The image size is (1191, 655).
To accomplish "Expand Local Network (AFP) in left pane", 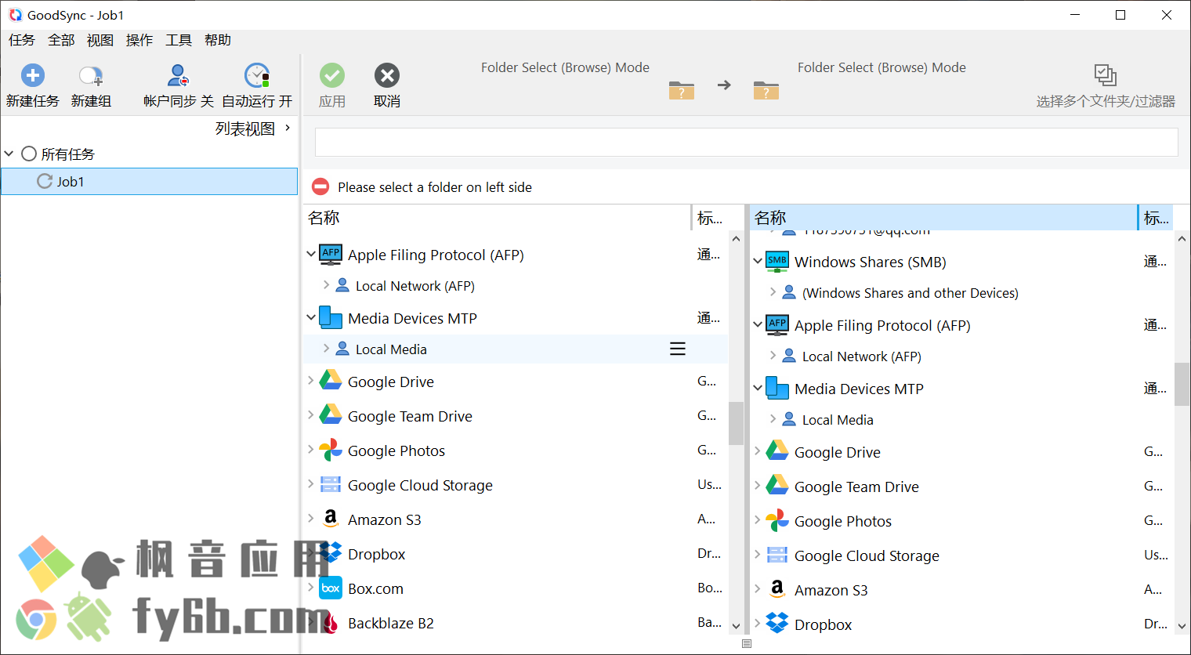I will (326, 285).
